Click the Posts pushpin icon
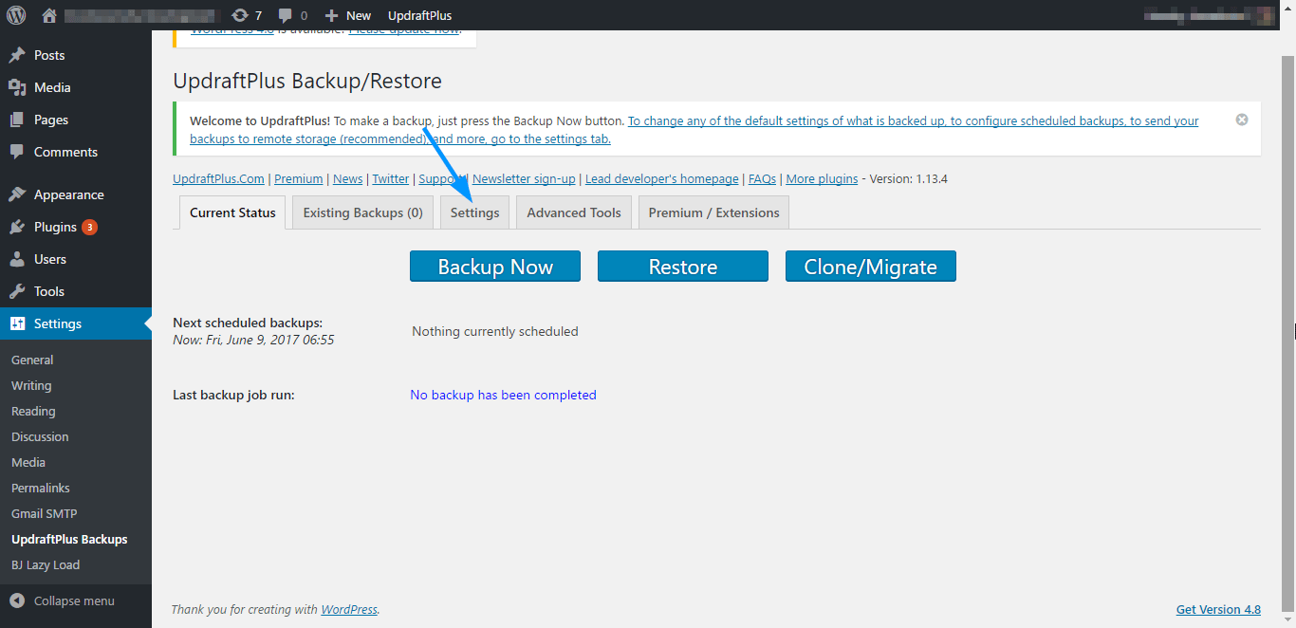1296x628 pixels. (x=17, y=55)
